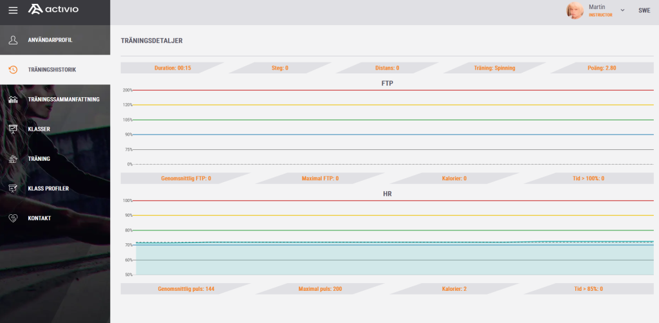Click the Klass Profiler board icon
This screenshot has height=323, width=659.
[x=13, y=188]
